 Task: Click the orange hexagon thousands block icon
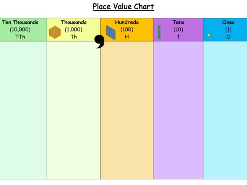(55, 32)
